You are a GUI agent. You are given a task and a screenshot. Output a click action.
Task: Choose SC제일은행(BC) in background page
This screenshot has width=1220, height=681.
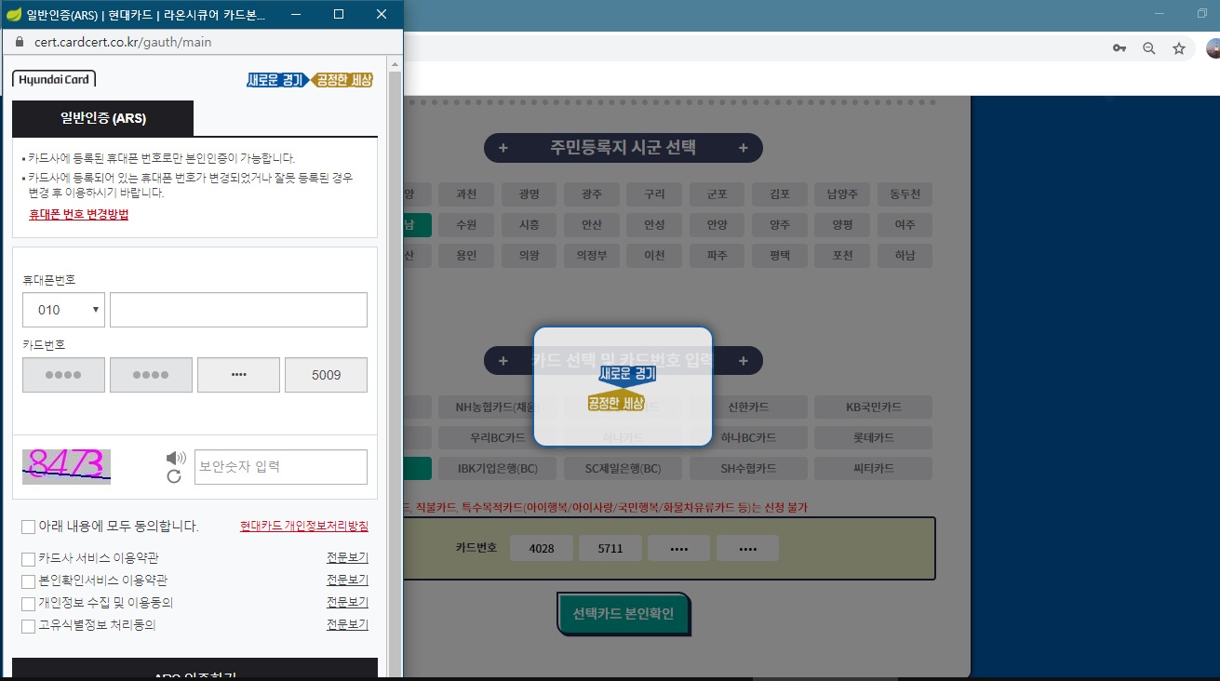623,469
